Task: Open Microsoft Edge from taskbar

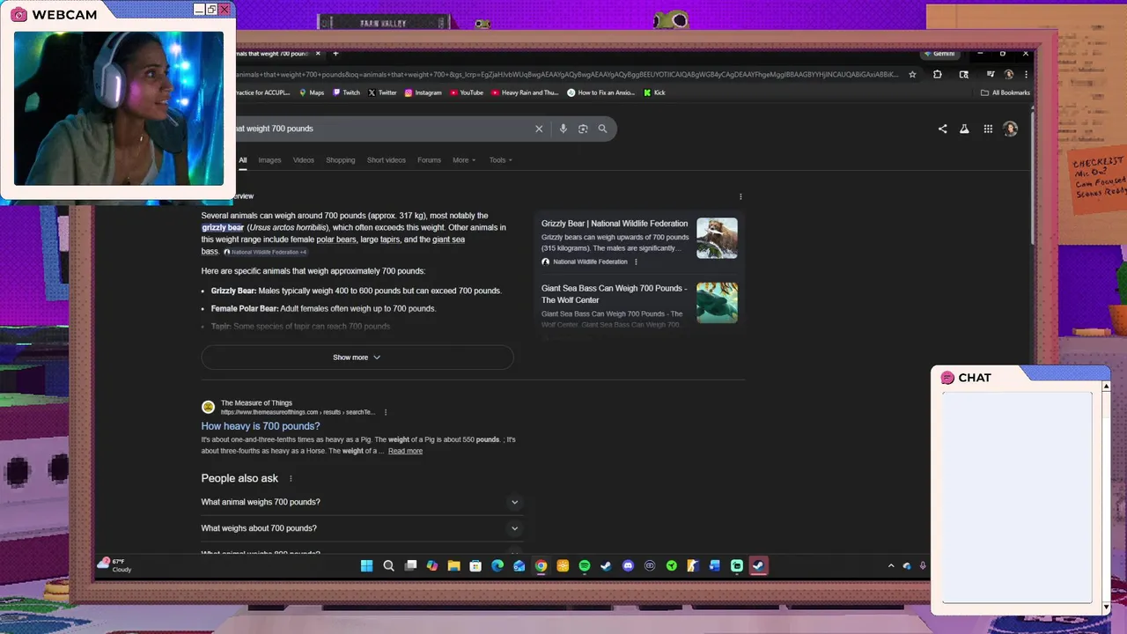Action: pos(497,566)
